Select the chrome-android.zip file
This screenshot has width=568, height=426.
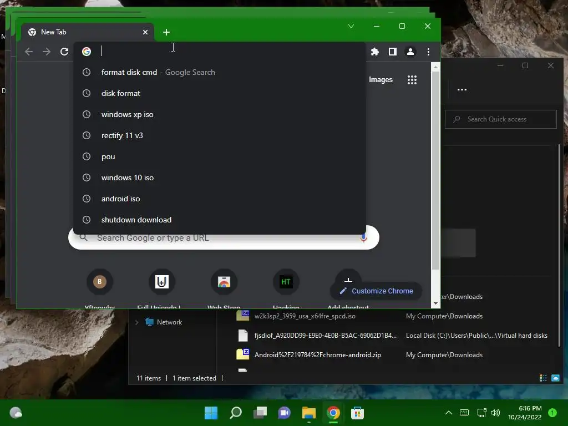[x=318, y=355]
